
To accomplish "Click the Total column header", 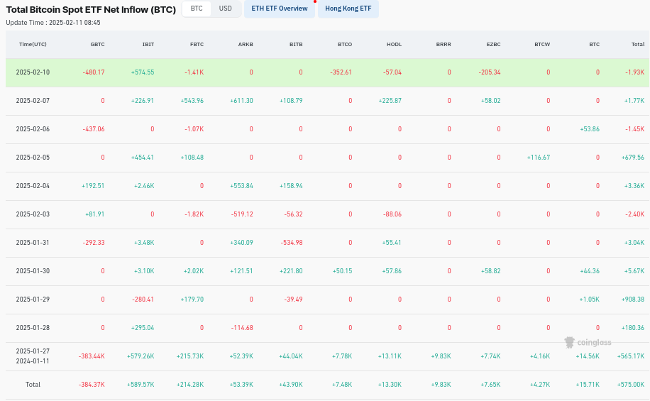I will [x=638, y=45].
